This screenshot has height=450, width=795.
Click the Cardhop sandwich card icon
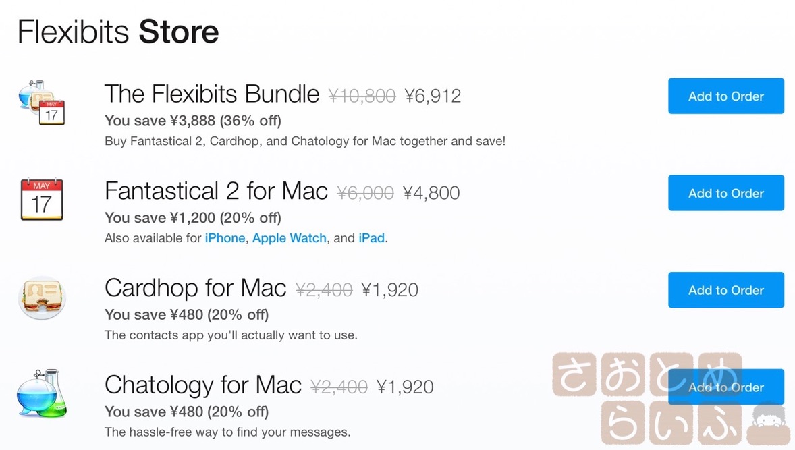pyautogui.click(x=42, y=297)
